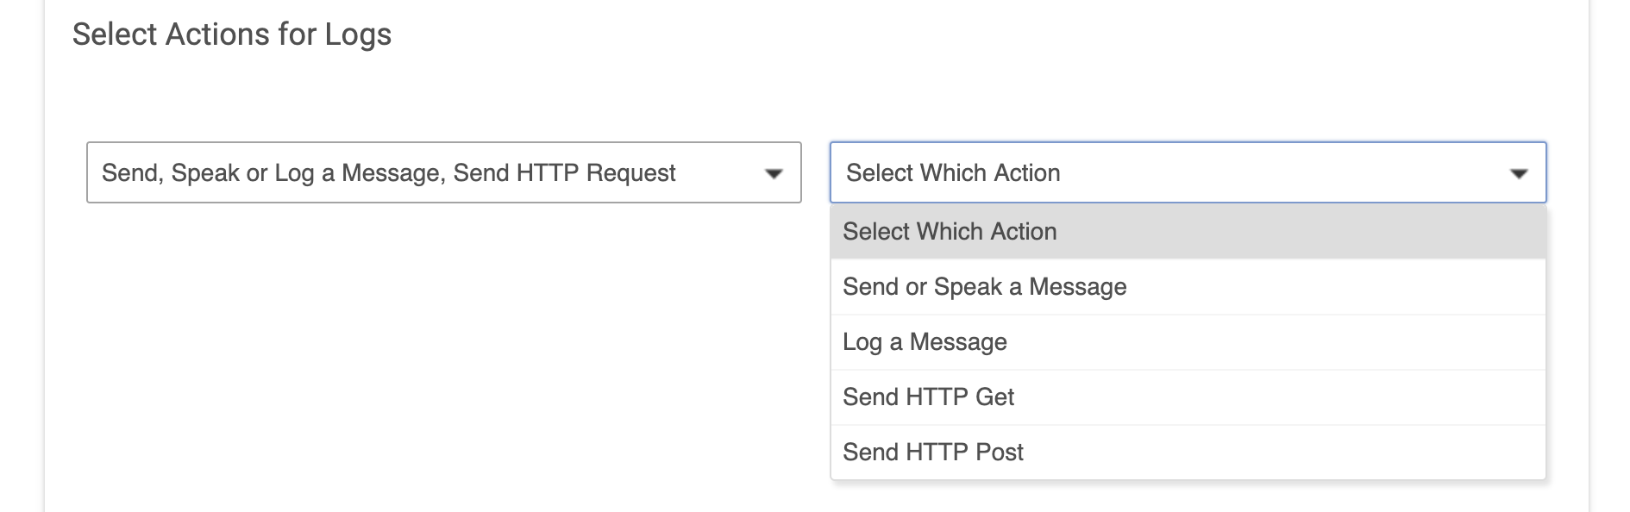Choose the Send or Speak a Message option
Screen dimensions: 1630x512
point(1188,287)
